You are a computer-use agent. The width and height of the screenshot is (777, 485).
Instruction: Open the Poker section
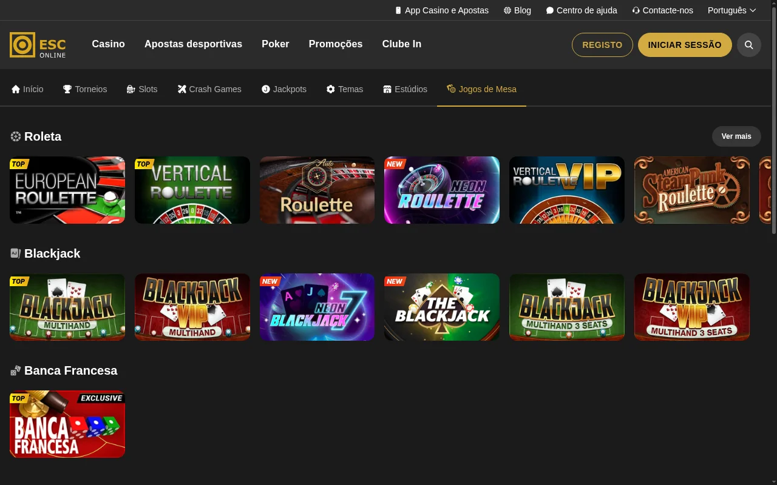tap(276, 44)
